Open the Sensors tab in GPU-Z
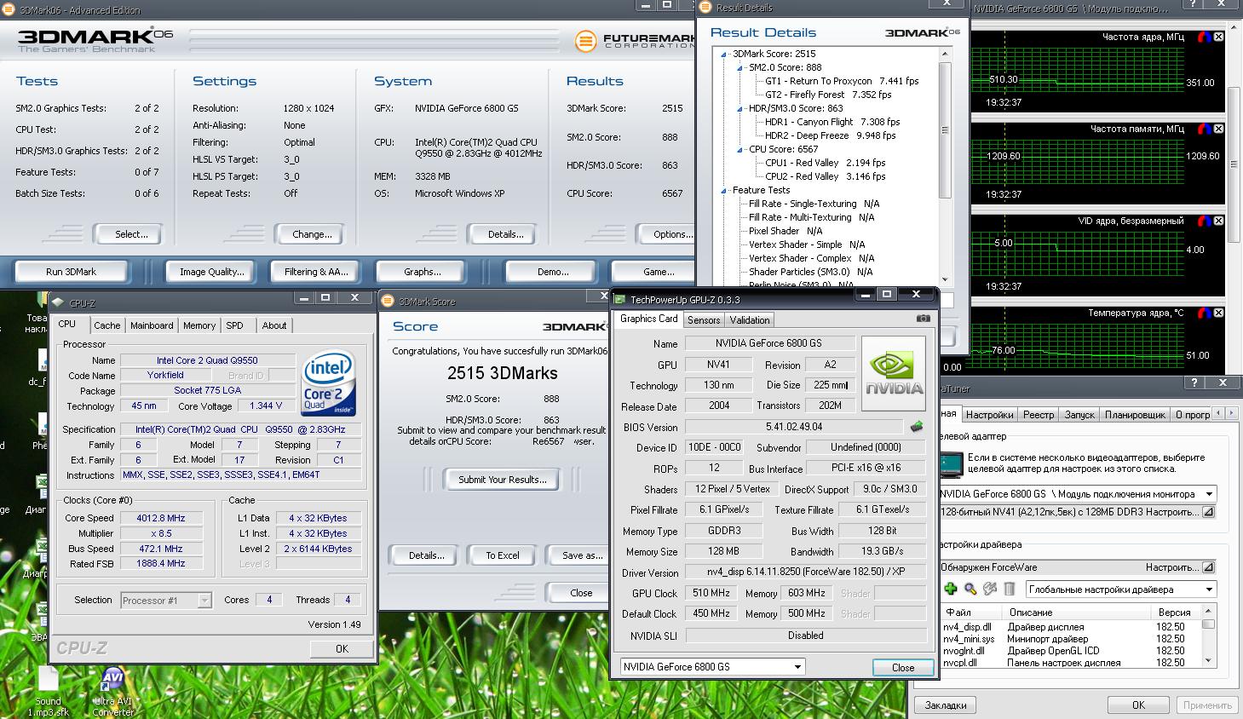This screenshot has width=1243, height=719. pos(704,320)
